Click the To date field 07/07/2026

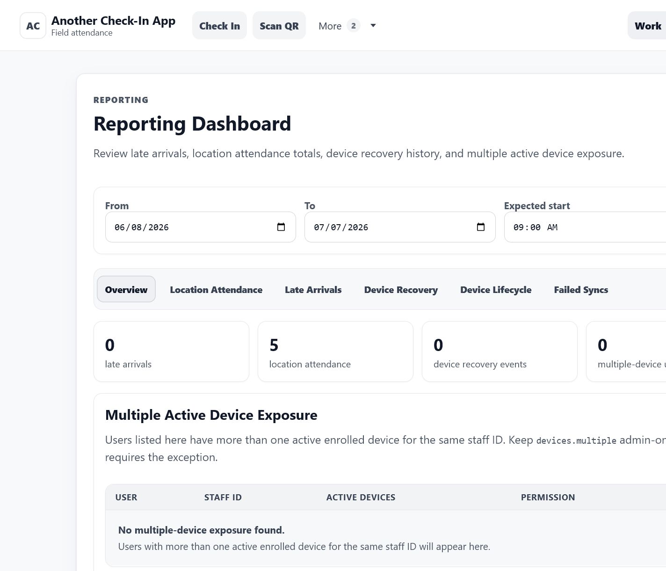400,227
